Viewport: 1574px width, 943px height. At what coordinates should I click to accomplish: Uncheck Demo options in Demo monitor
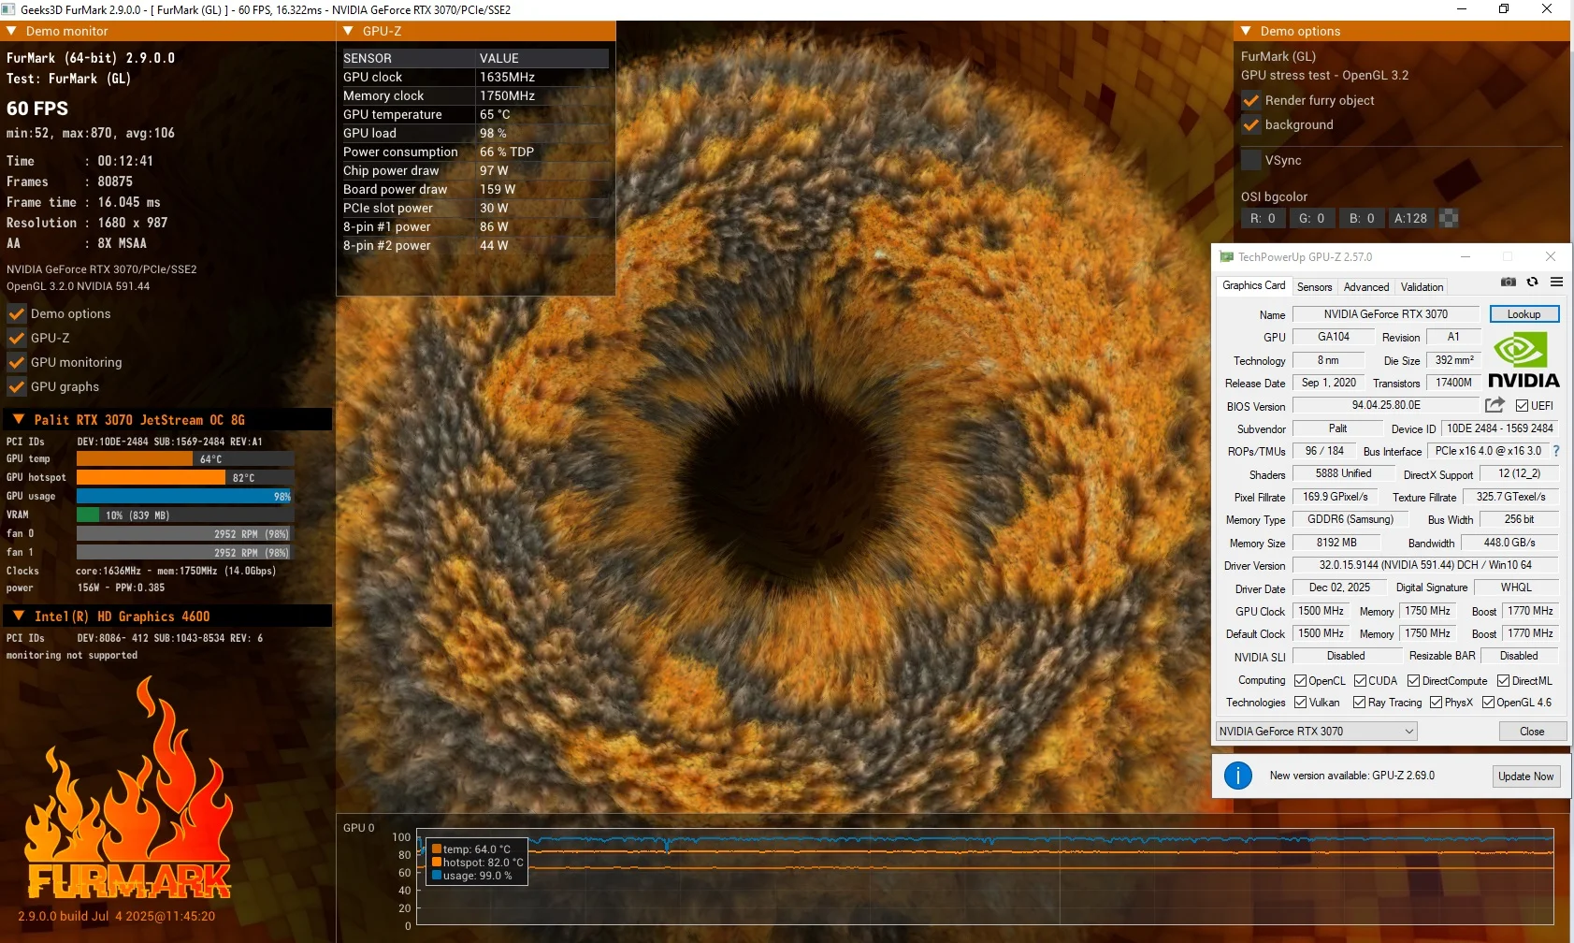tap(17, 313)
